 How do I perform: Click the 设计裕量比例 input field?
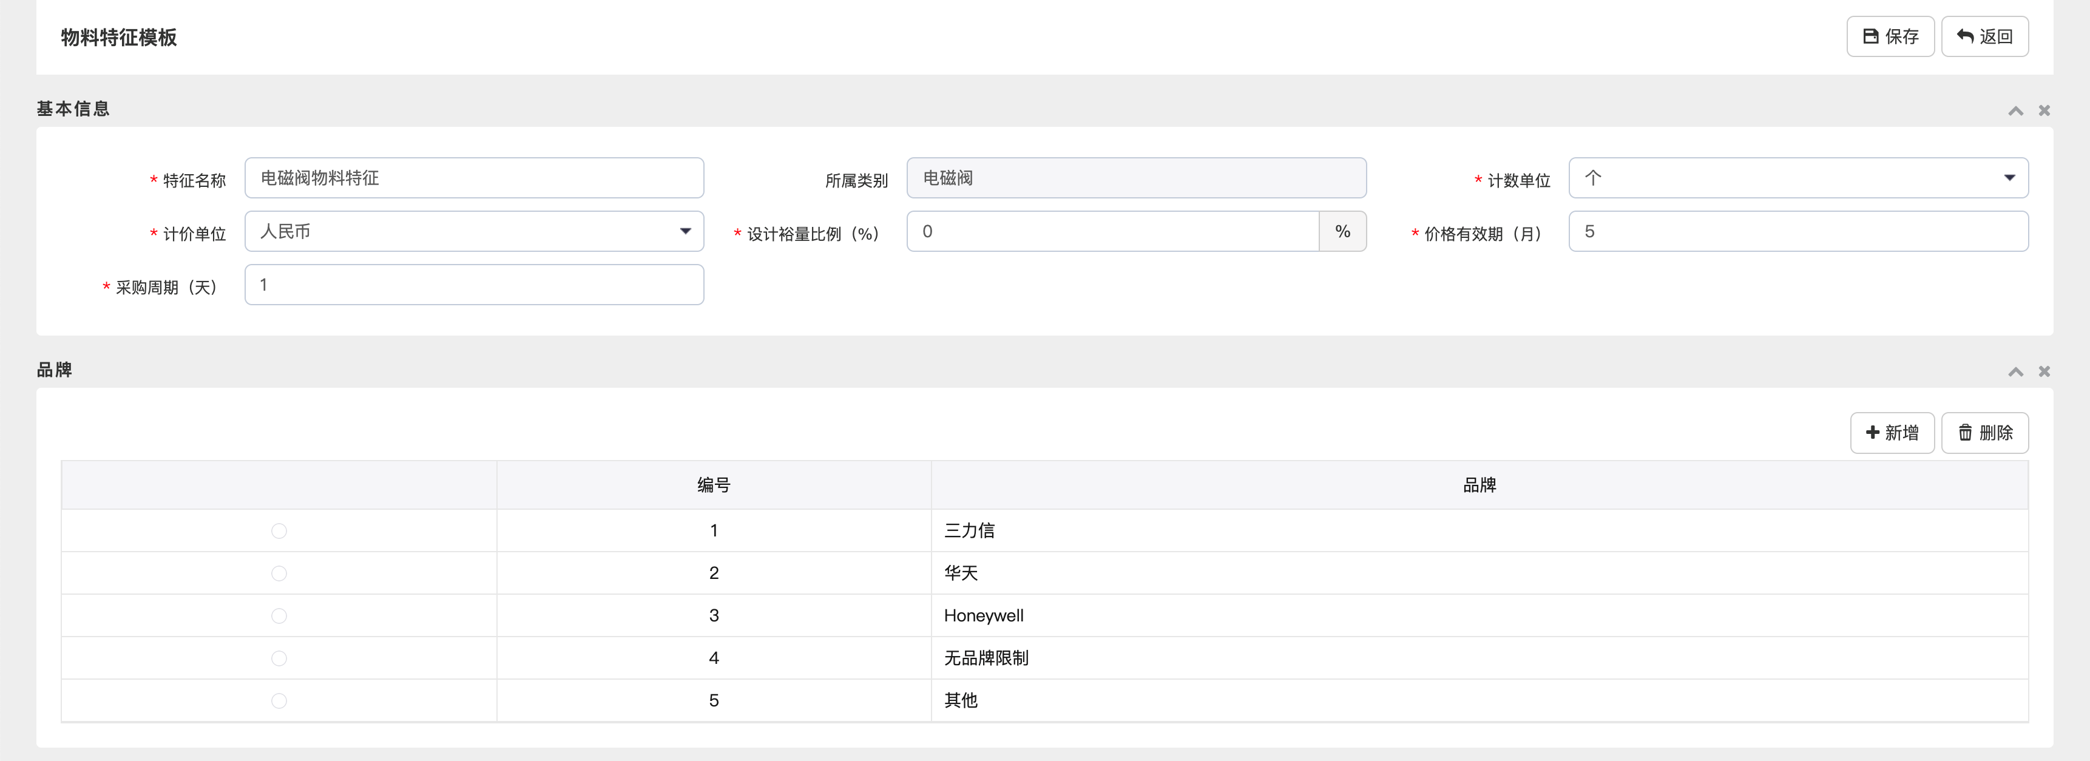click(1112, 231)
